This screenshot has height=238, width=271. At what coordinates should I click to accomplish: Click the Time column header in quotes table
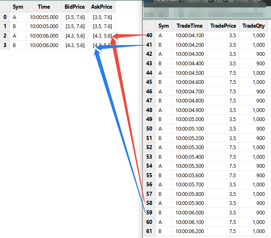pyautogui.click(x=44, y=7)
